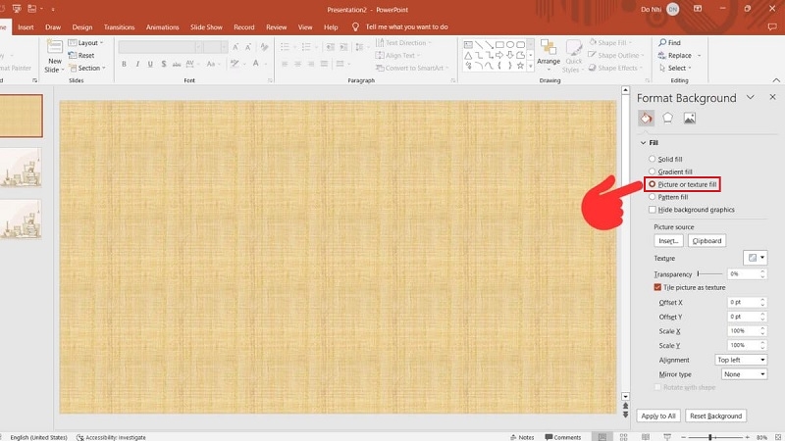Open the Slide Show ribbon tab
Image resolution: width=785 pixels, height=441 pixels.
coord(206,27)
